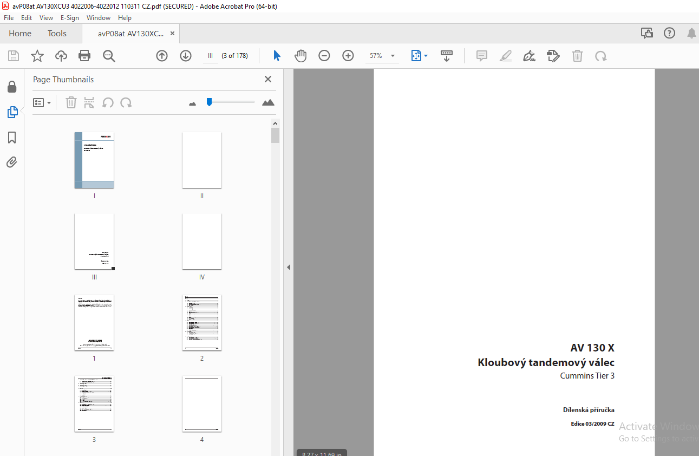Go to previous page arrow
This screenshot has height=456, width=699.
pos(162,56)
